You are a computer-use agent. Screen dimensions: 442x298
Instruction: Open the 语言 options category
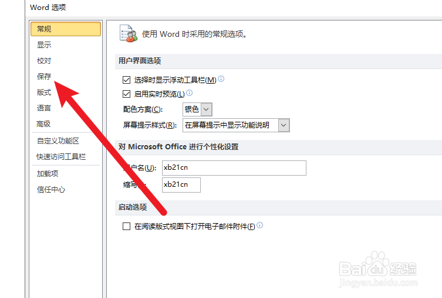pos(44,108)
